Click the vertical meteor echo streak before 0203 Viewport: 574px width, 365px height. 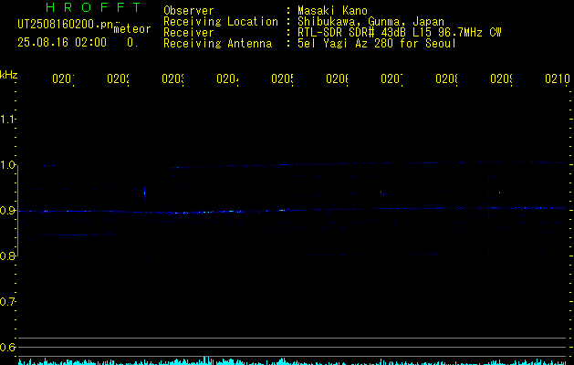coord(144,193)
